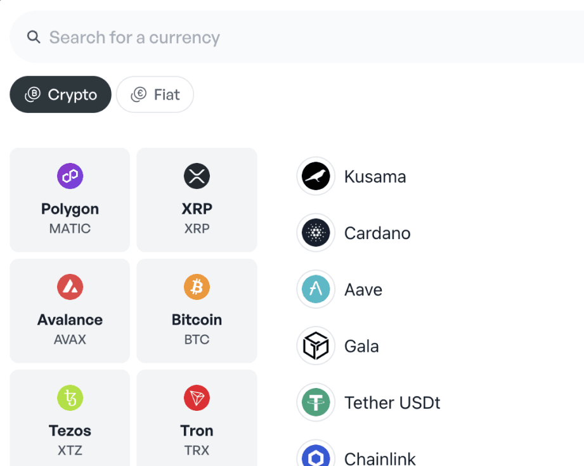Click the Gala coin icon
584x466 pixels.
coord(315,346)
